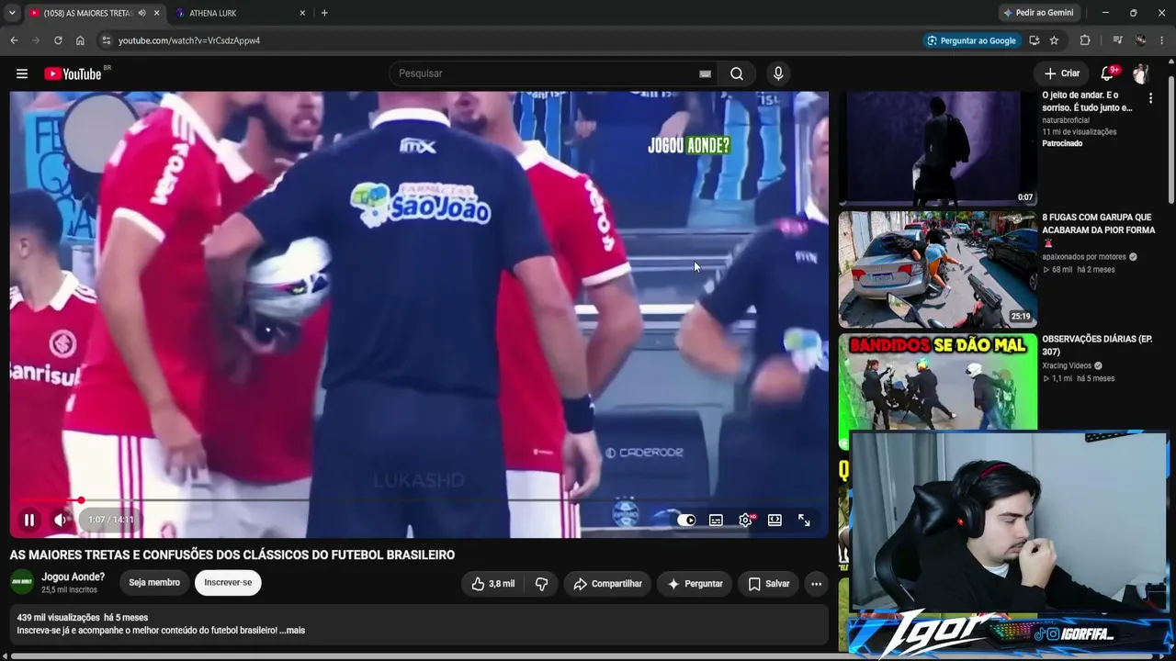Switch to theater mode
The image size is (1176, 661).
coord(775,520)
